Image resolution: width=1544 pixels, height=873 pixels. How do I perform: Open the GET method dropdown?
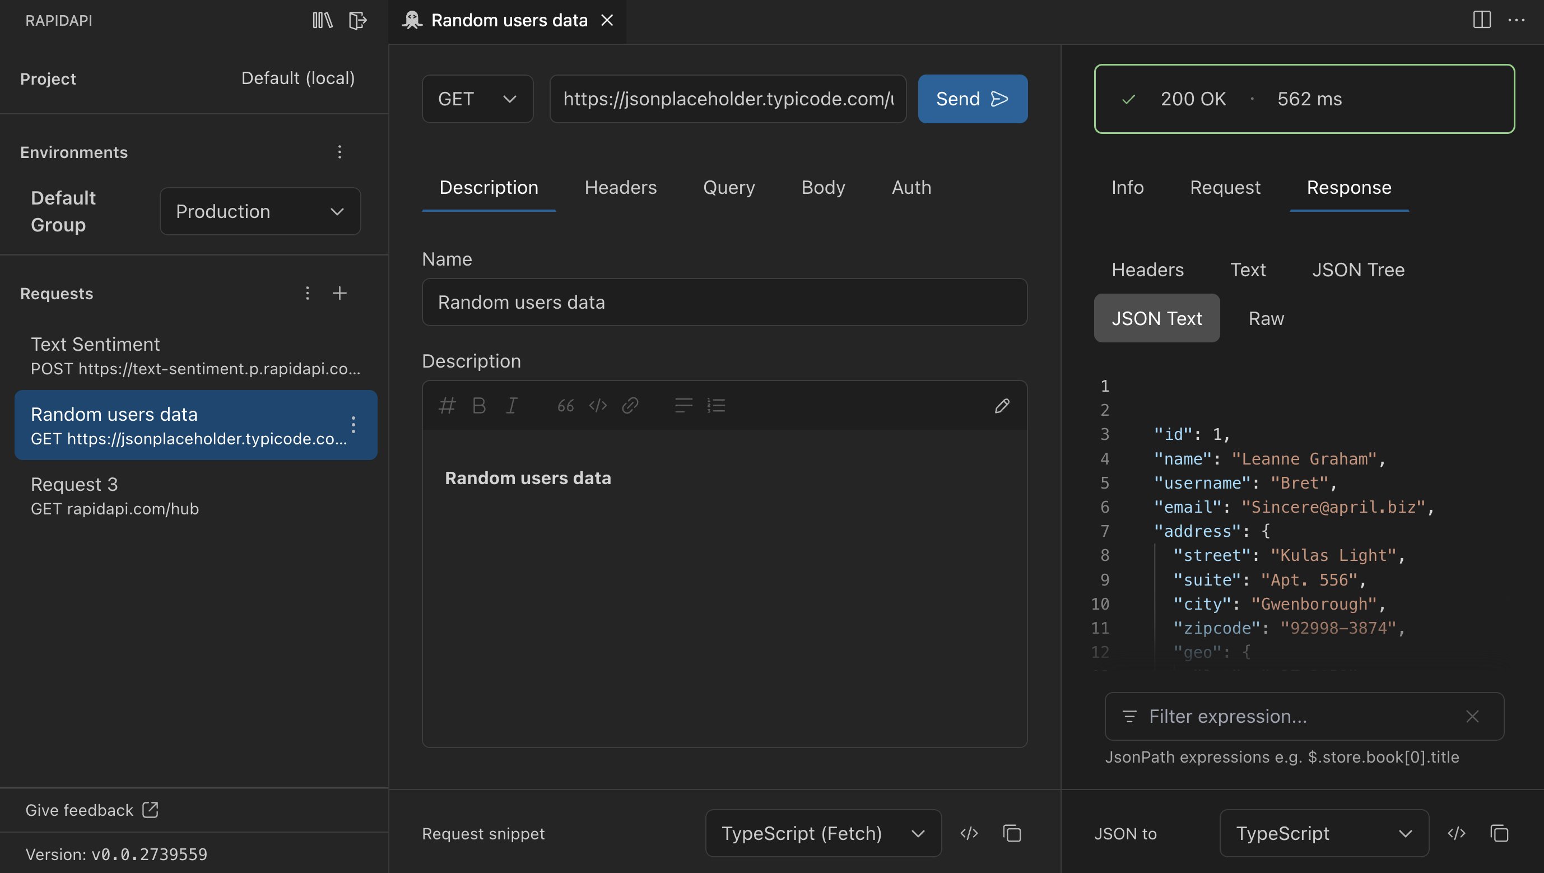(477, 98)
